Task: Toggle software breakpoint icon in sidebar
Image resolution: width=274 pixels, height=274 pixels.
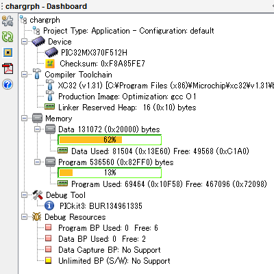Action: coord(8,53)
